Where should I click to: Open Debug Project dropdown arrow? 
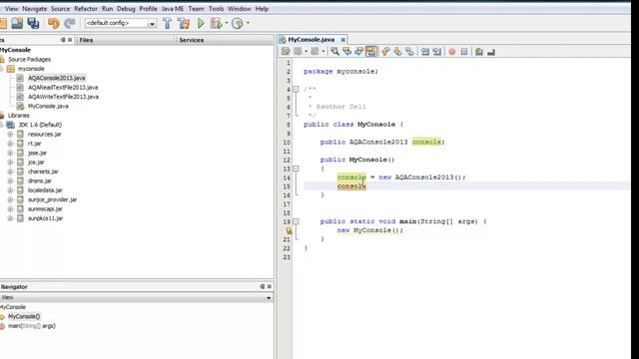click(x=227, y=23)
